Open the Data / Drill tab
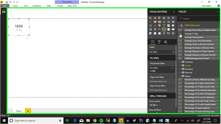This screenshot has height=124, width=221. click(x=72, y=6)
